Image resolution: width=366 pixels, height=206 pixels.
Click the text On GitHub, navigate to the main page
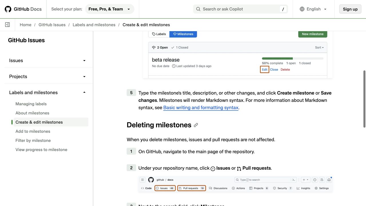(x=196, y=152)
